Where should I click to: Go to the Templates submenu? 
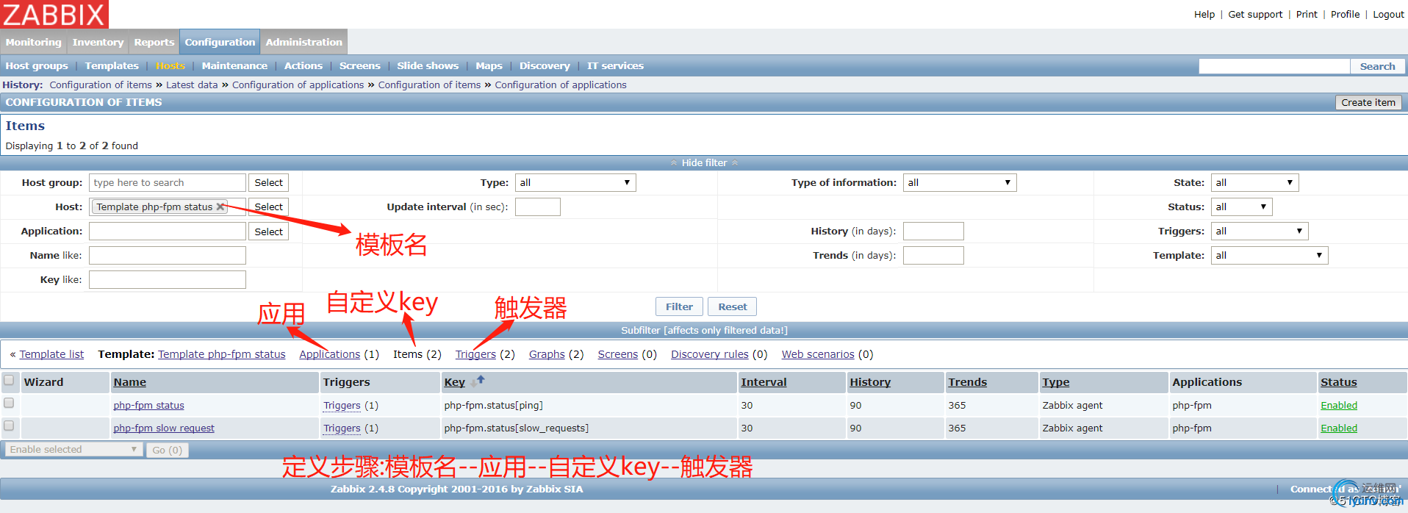(112, 65)
